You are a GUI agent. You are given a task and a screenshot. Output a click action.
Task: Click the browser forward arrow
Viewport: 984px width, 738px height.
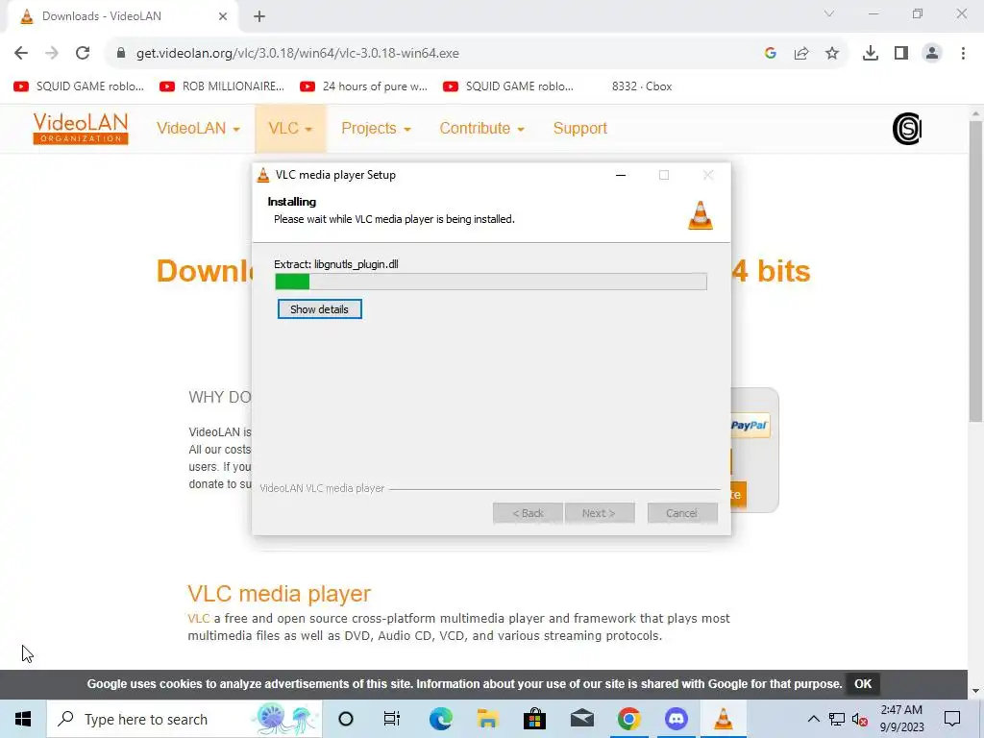tap(52, 54)
